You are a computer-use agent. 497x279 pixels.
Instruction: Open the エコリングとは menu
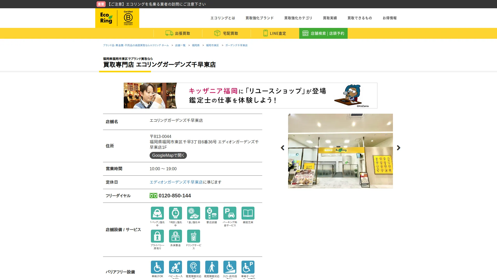[x=223, y=18]
